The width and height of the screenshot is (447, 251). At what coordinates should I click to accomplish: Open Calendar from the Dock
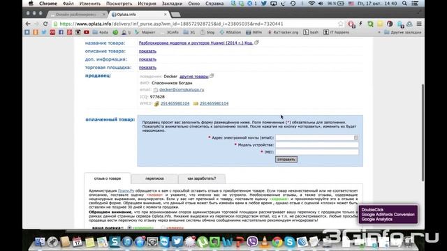point(78,242)
